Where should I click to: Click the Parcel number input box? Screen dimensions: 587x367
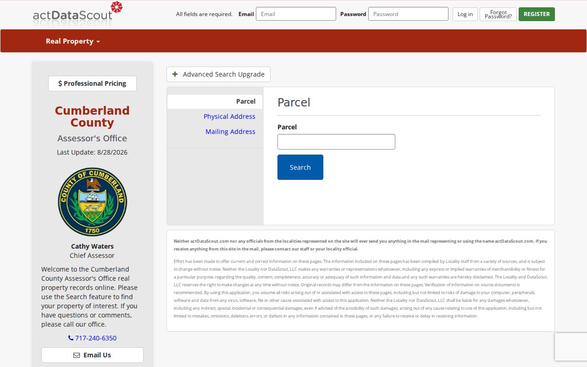point(336,142)
